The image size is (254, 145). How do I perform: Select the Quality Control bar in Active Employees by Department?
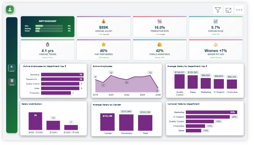[60, 84]
